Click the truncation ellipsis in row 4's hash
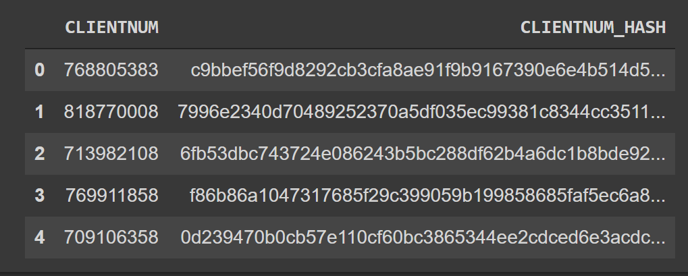 [660, 240]
